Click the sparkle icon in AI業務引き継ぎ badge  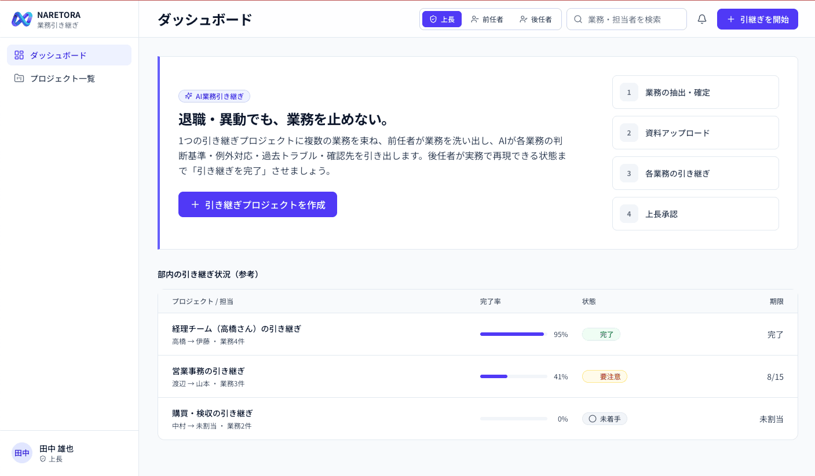pos(188,96)
